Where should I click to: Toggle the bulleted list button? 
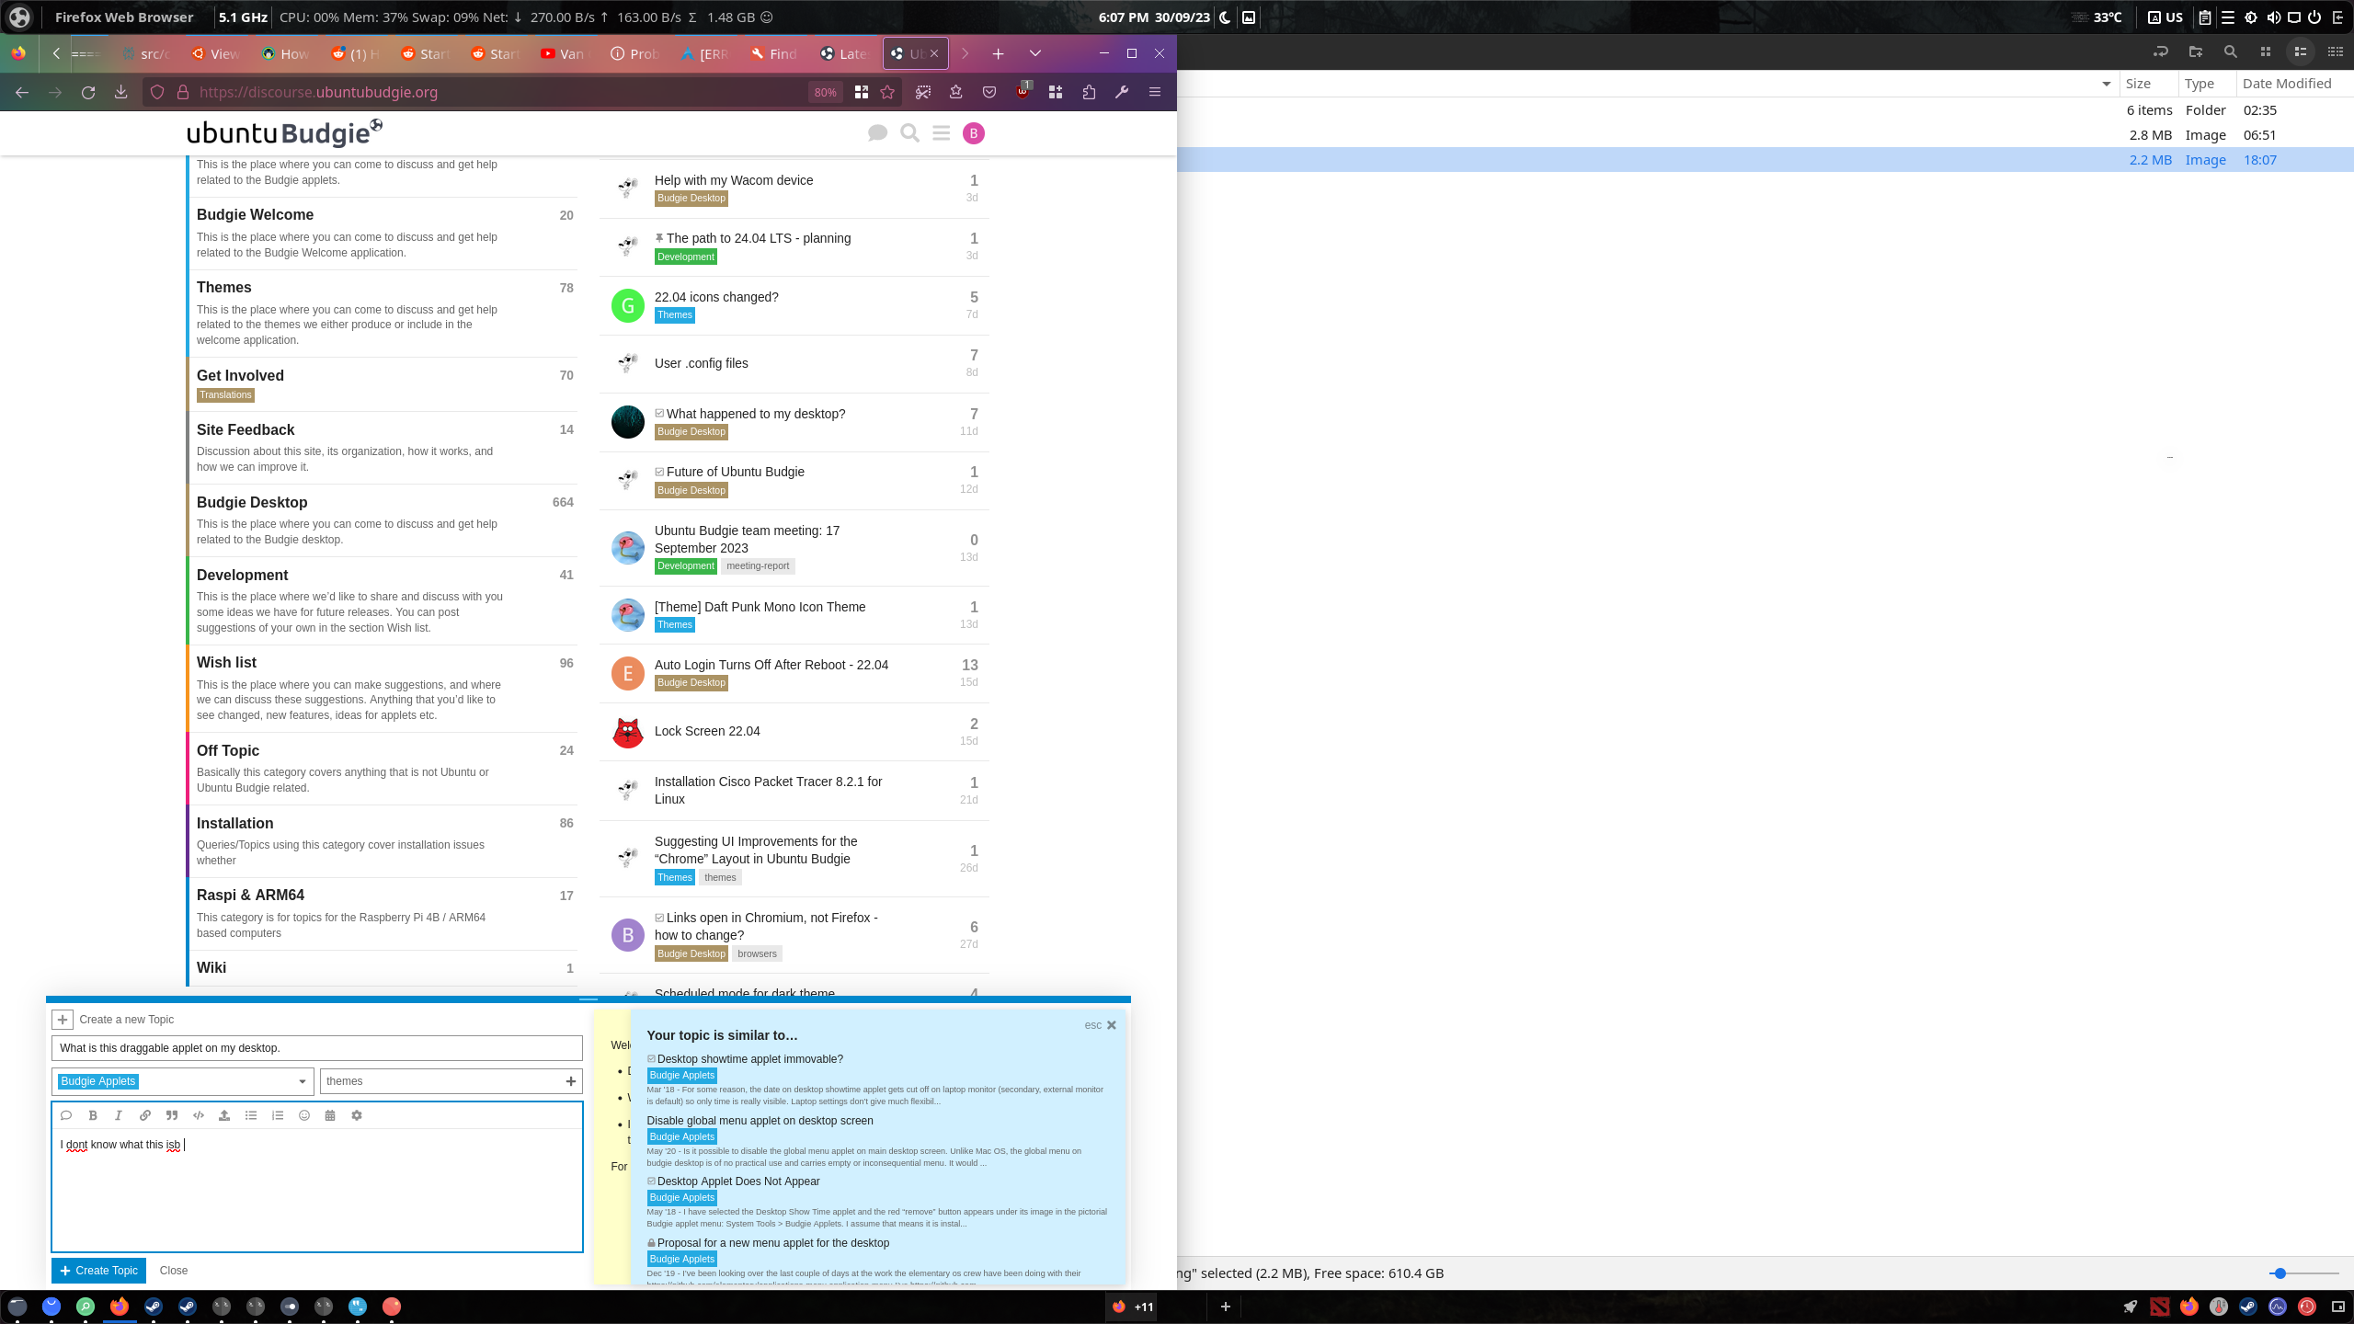(x=251, y=1115)
